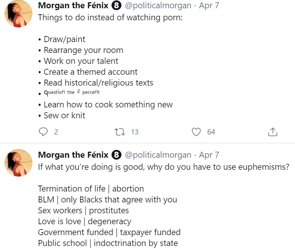Open the Apr 7 timestamp of second tweet
295x249 pixels.
209,155
